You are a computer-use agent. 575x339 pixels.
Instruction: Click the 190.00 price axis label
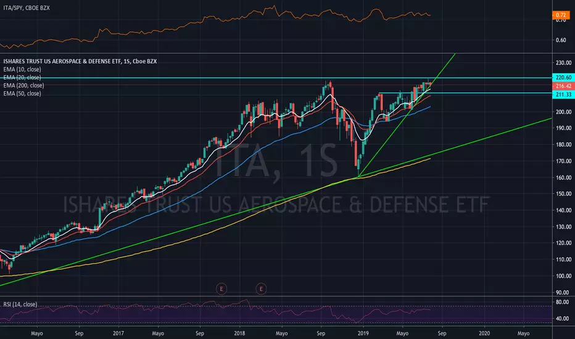click(563, 128)
